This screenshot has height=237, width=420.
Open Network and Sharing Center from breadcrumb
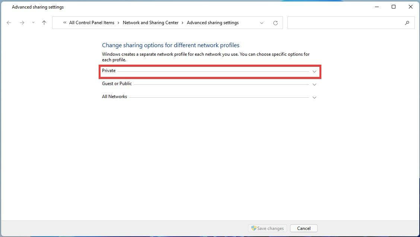click(150, 23)
